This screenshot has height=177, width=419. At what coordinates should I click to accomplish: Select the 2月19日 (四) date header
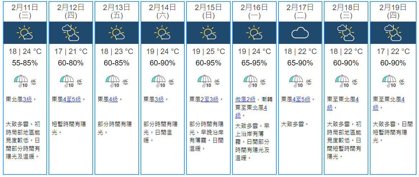[x=392, y=11]
